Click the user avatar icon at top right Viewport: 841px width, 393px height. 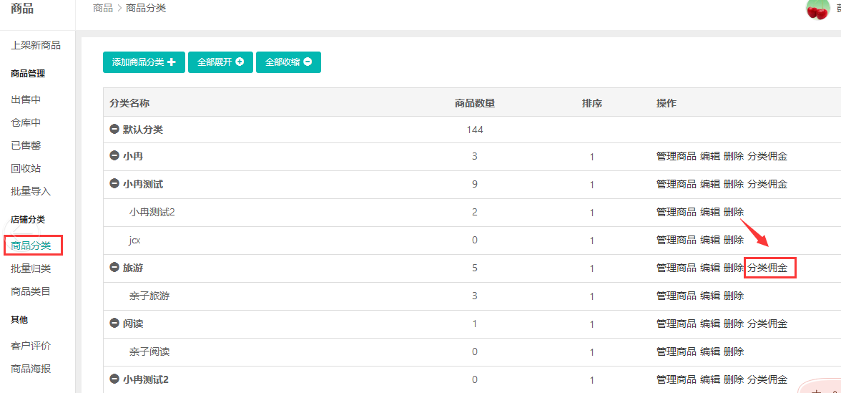(x=817, y=9)
